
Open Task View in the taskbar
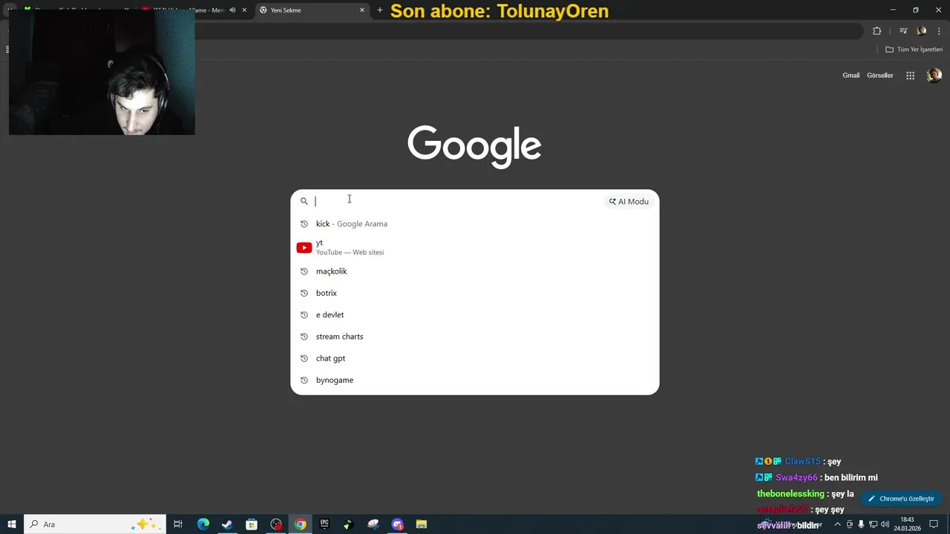pos(178,524)
